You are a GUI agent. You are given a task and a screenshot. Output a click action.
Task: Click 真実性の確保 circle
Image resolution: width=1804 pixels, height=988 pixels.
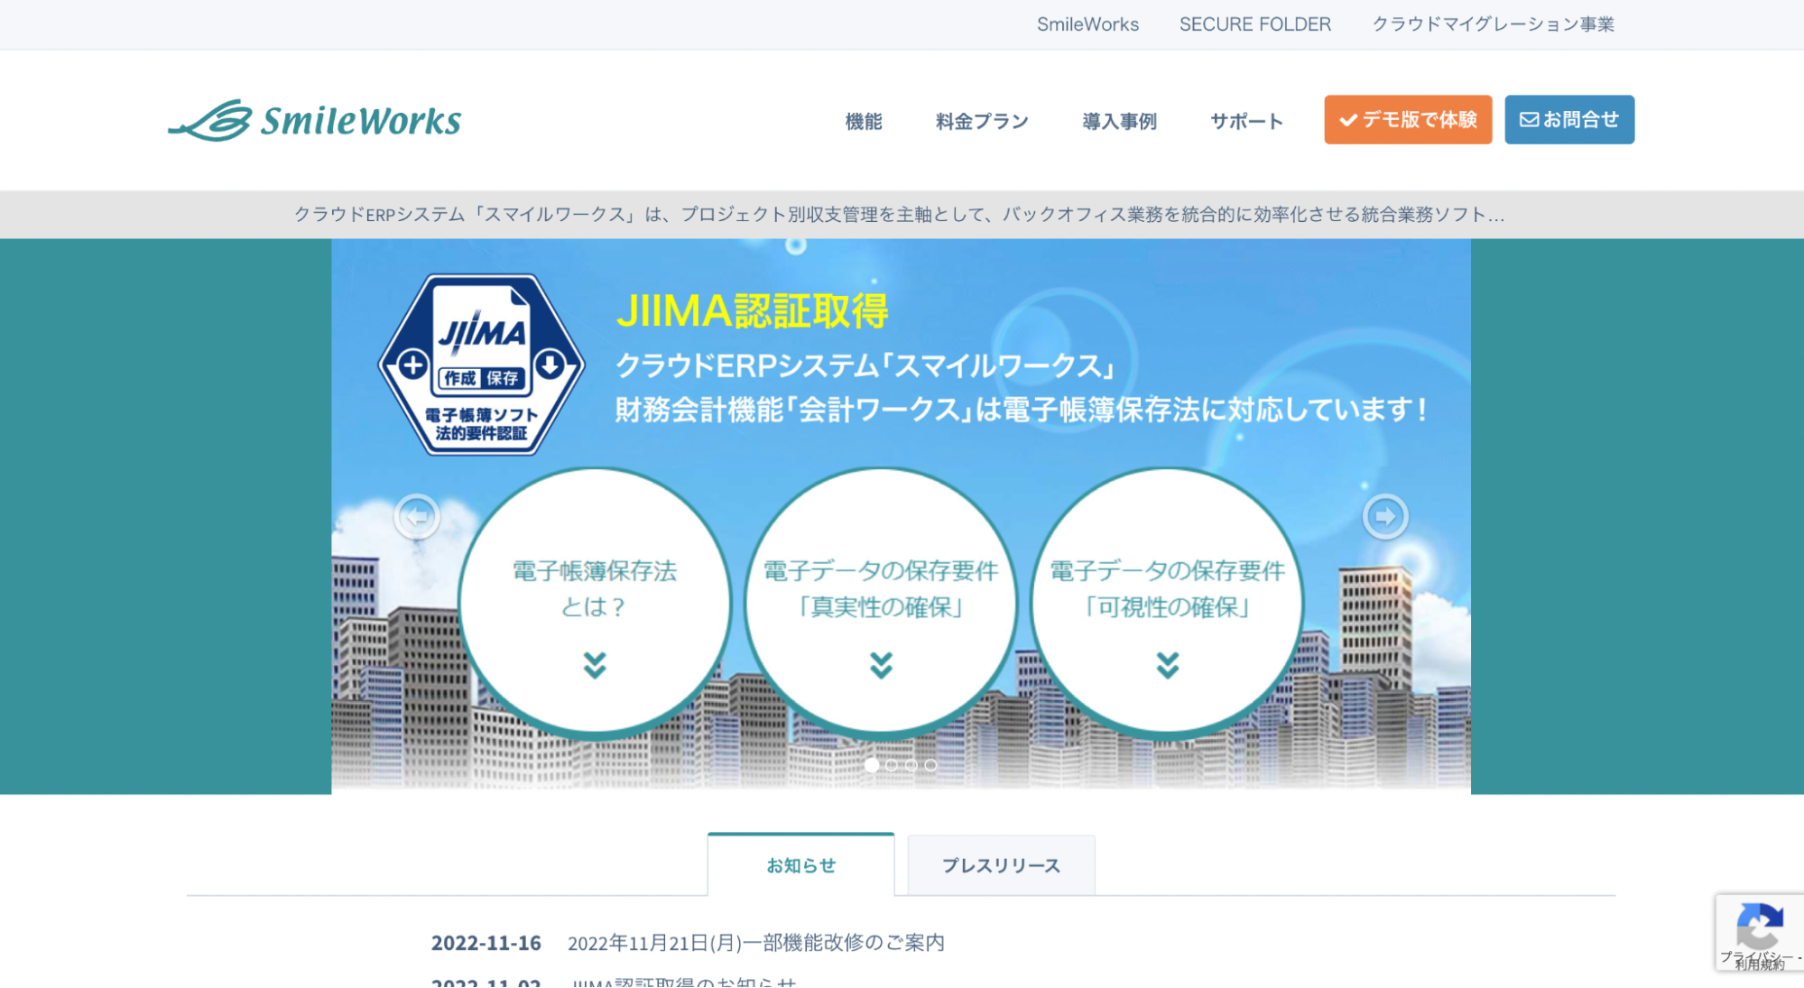(x=882, y=602)
